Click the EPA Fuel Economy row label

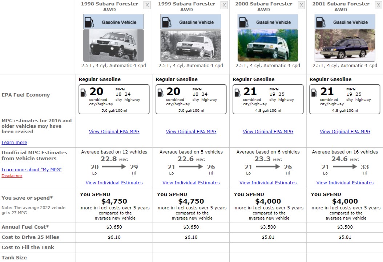point(26,95)
